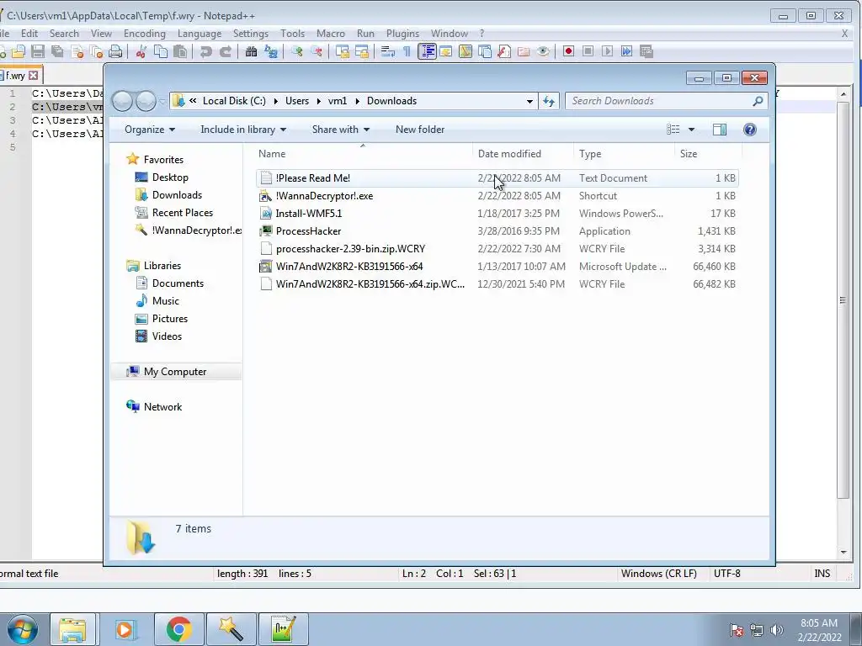862x646 pixels.
Task: Open Encoding menu in Notepad++
Action: [145, 34]
